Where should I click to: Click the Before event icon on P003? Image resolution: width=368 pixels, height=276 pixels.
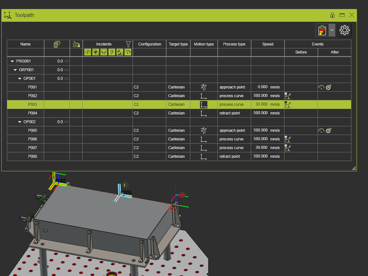(288, 104)
